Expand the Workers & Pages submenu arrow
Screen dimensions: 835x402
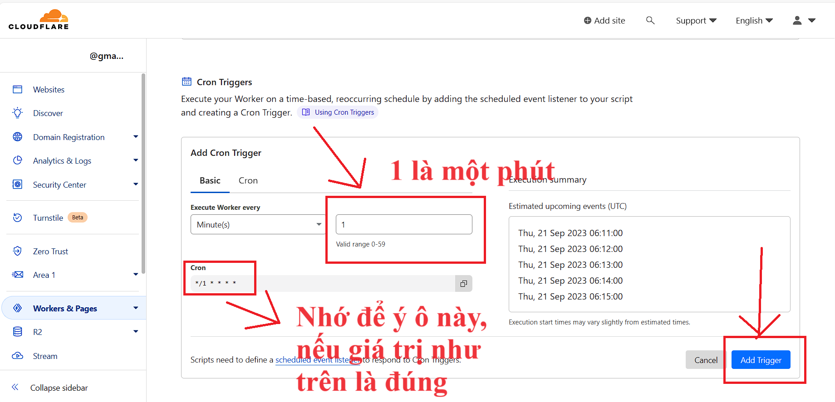tap(136, 308)
